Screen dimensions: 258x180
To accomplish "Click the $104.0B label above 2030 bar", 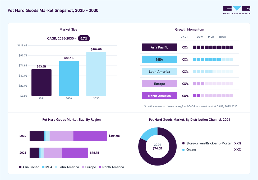I will (96, 49).
